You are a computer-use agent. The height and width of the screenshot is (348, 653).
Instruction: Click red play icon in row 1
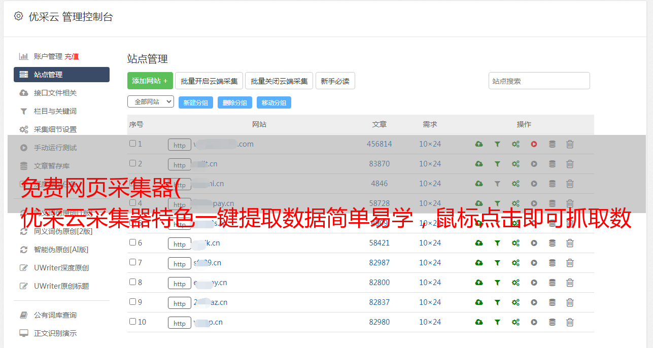point(534,144)
